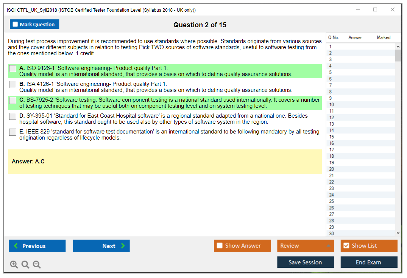
Task: Select answer option D, SY-395-01
Action: pyautogui.click(x=13, y=116)
